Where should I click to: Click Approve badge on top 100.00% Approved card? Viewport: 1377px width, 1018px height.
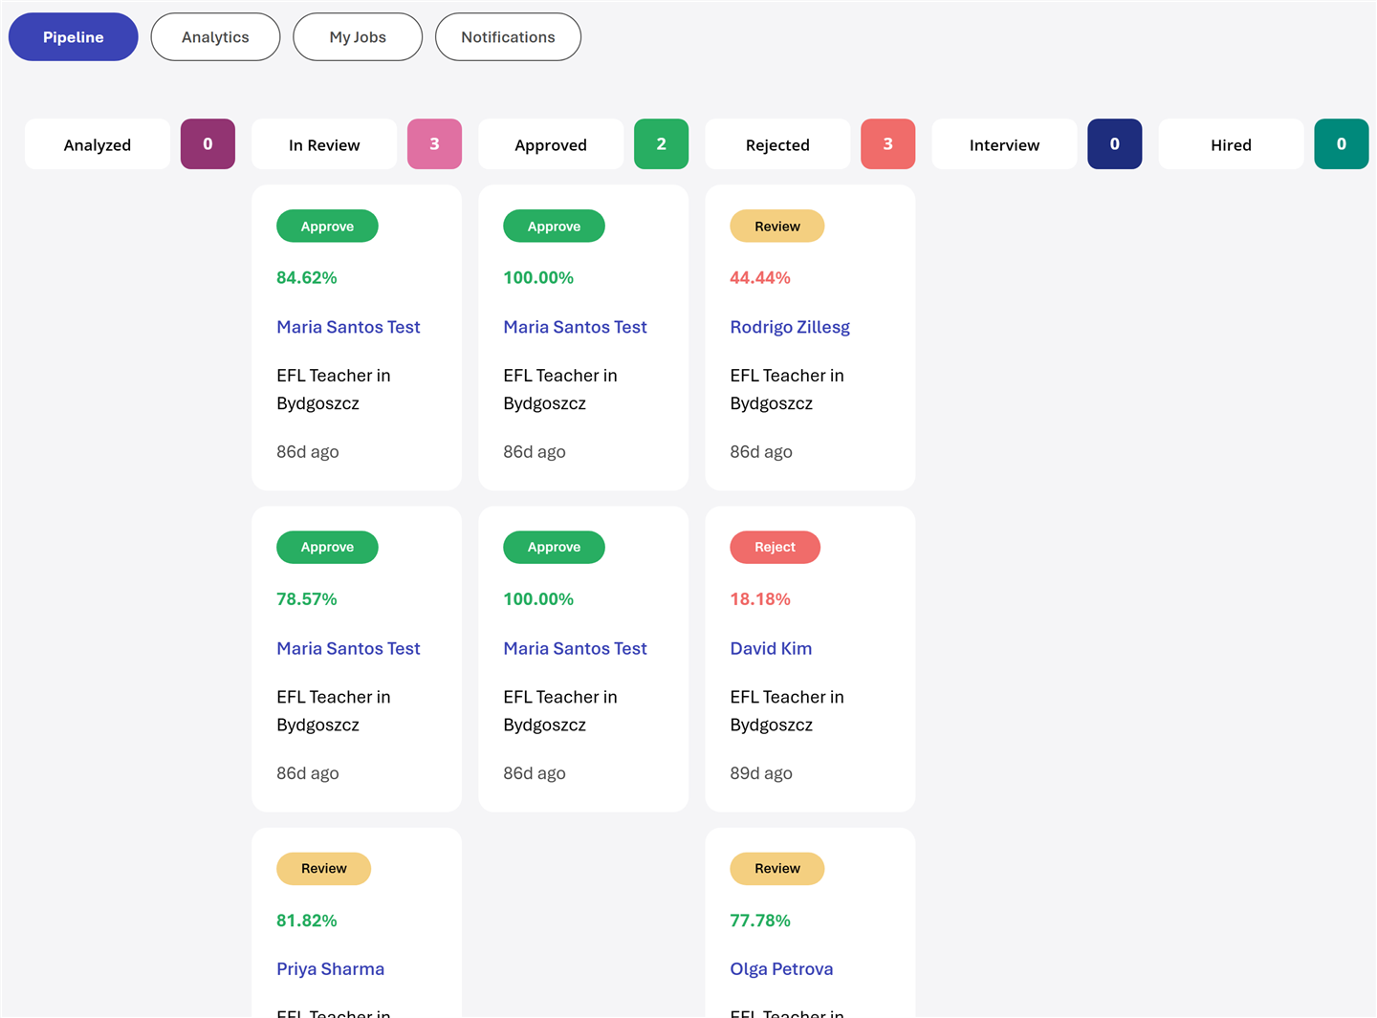point(554,227)
